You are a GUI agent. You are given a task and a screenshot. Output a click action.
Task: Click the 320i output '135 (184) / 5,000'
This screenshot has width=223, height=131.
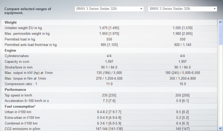109,73
